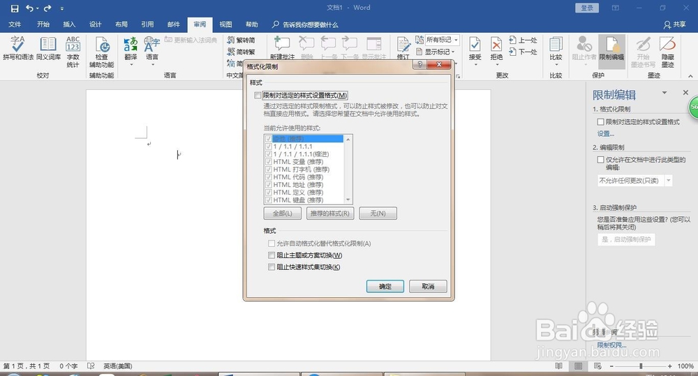Open Spelling and Grammar check (拼写和语法)

click(18, 48)
